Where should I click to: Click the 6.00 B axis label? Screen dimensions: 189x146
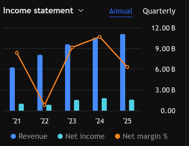point(165,69)
